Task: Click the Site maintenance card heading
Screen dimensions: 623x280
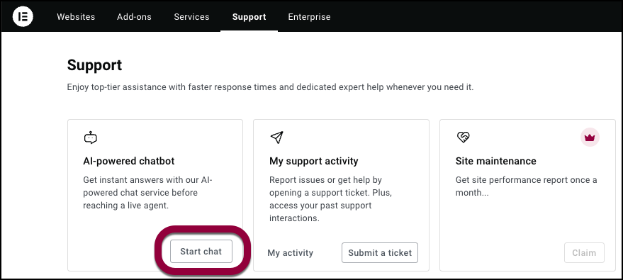Action: 496,161
